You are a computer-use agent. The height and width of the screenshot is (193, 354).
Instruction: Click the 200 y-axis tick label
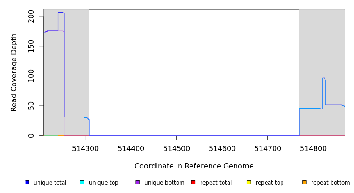(x=31, y=17)
